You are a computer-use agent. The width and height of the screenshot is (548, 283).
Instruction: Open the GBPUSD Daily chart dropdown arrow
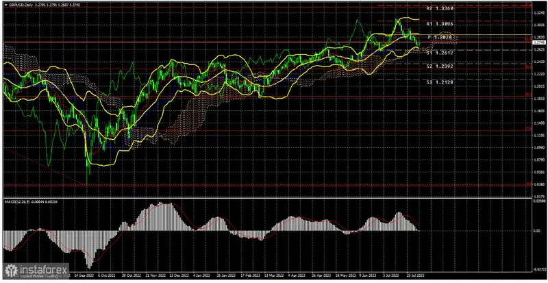(x=6, y=5)
